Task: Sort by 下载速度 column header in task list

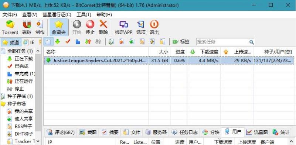Action: 204,52
